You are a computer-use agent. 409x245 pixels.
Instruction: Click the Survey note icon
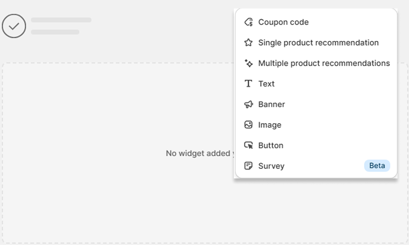[x=249, y=166]
